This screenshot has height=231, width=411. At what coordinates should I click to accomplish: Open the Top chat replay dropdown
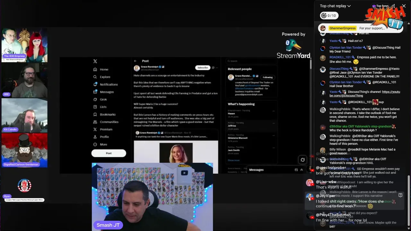pos(335,6)
